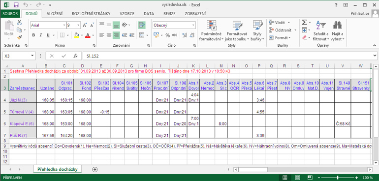This screenshot has width=379, height=181.
Task: Add a new sheet with plus icon
Action: tap(95, 169)
